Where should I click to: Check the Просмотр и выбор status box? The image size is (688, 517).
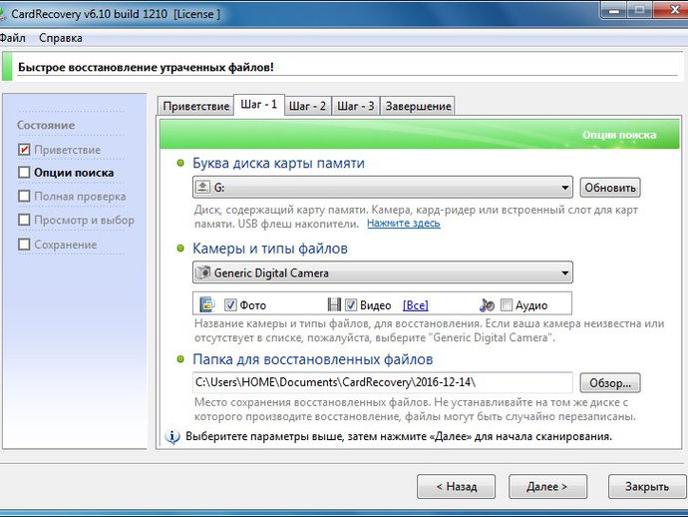[24, 220]
